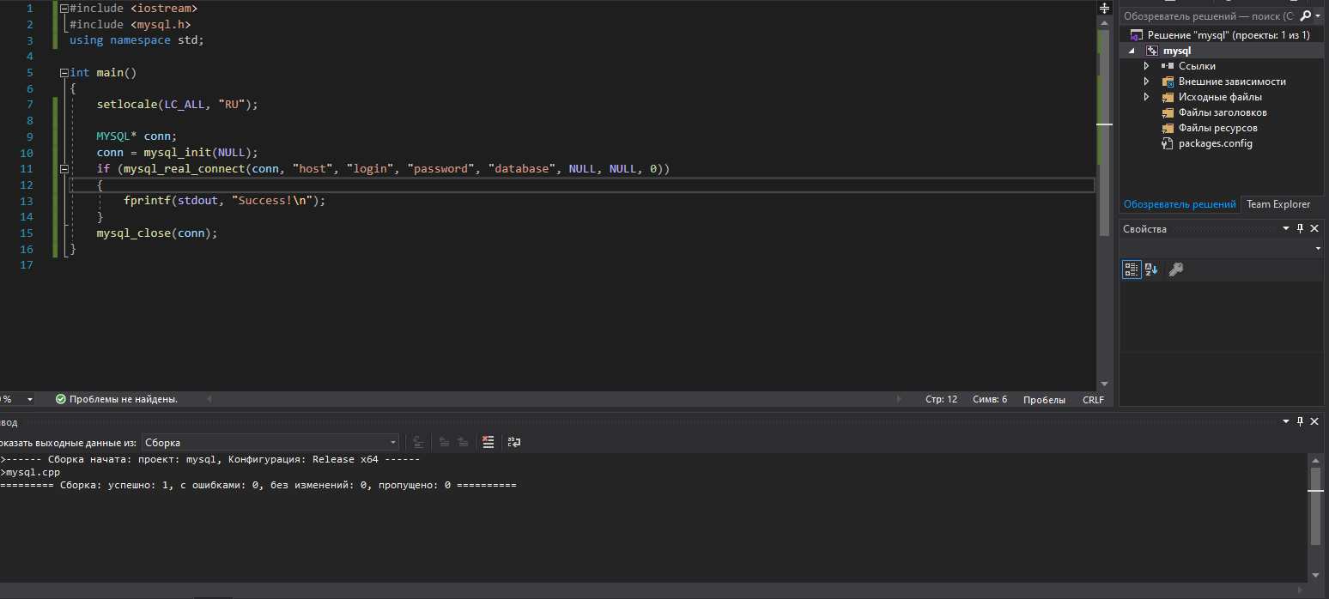Screen dimensions: 1329x599
Task: Click the mysql.cpp line in build output
Action: [x=30, y=472]
